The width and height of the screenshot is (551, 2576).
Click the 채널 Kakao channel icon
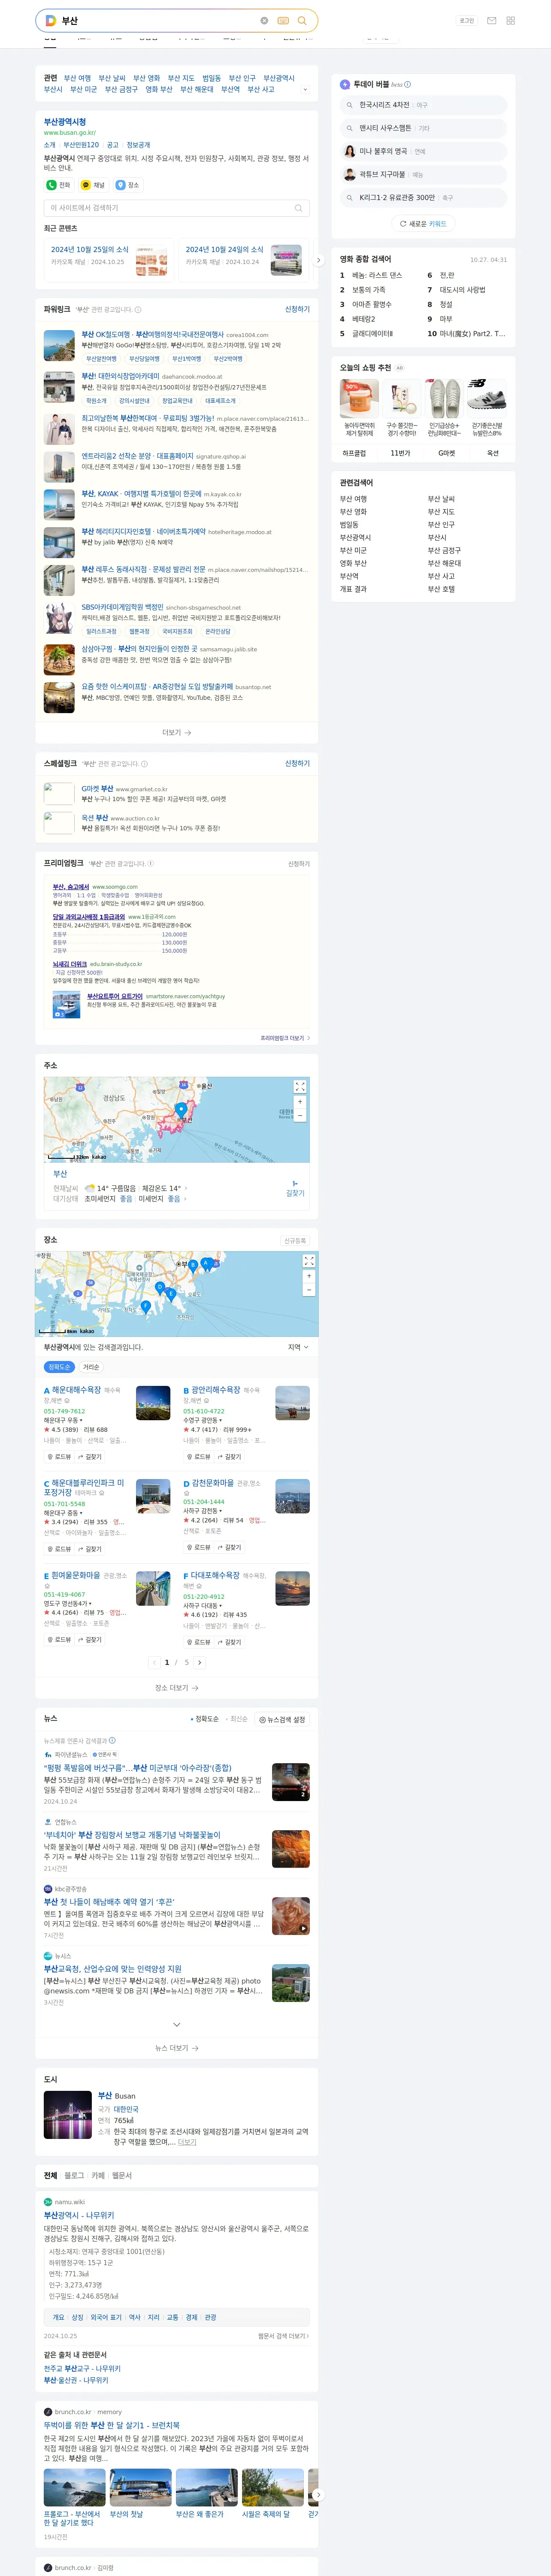coord(86,185)
